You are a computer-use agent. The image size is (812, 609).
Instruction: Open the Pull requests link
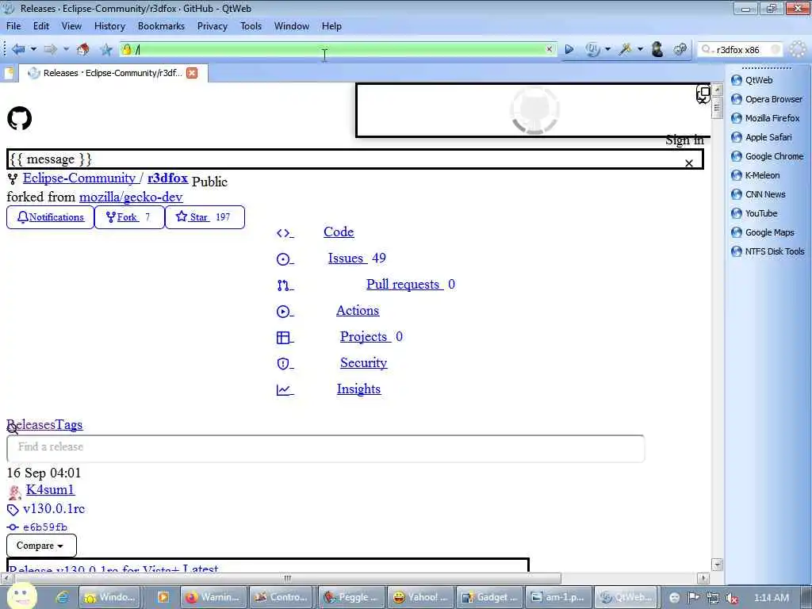point(404,285)
